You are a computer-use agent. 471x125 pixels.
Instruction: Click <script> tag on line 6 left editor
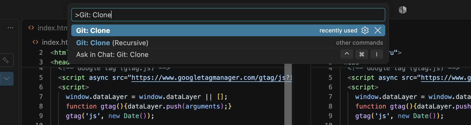coord(74,87)
